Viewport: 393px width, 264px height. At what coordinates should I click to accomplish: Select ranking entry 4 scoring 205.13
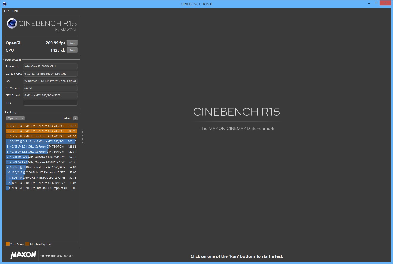click(x=42, y=141)
